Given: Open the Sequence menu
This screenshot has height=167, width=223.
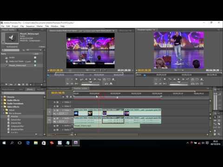Looking at the screenshot, I should 30,26.
